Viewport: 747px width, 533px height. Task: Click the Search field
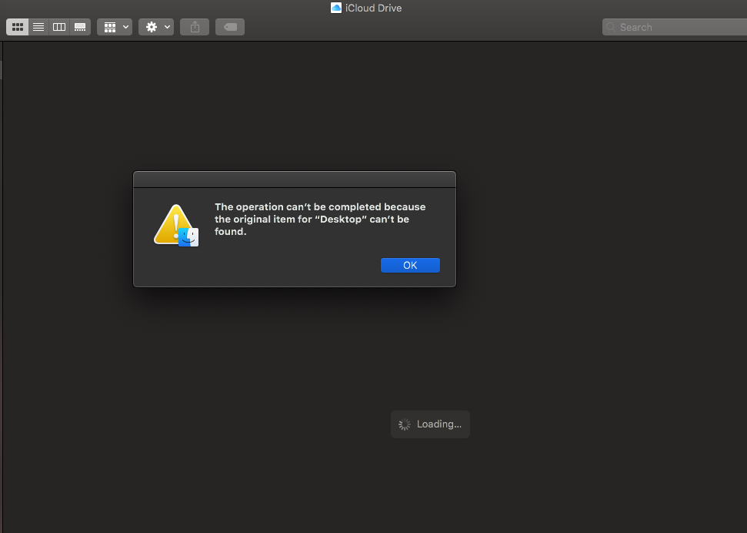click(675, 27)
